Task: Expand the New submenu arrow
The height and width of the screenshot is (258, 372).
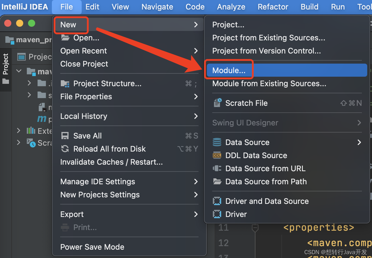Action: click(x=196, y=25)
